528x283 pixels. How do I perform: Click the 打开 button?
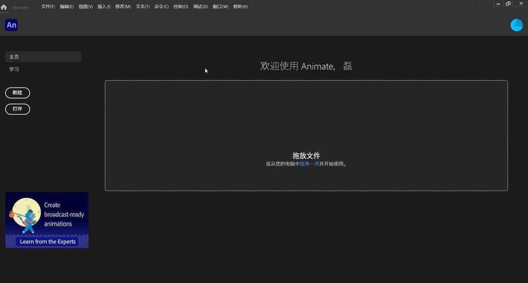17,109
